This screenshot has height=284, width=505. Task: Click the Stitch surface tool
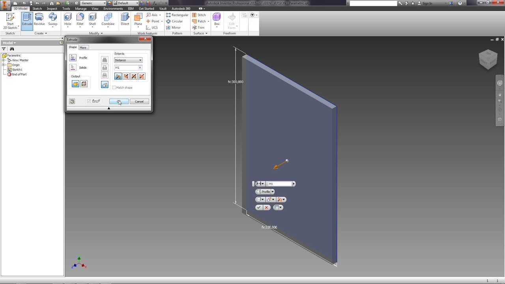click(199, 15)
